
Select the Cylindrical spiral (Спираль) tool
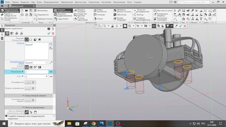coord(142,19)
